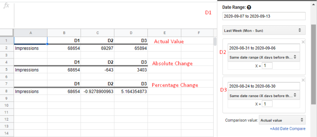Select row 8 header
The image size is (317, 137).
coord(6,92)
